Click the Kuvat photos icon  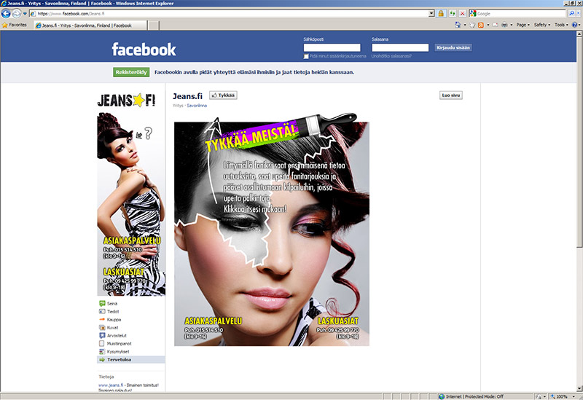[102, 328]
